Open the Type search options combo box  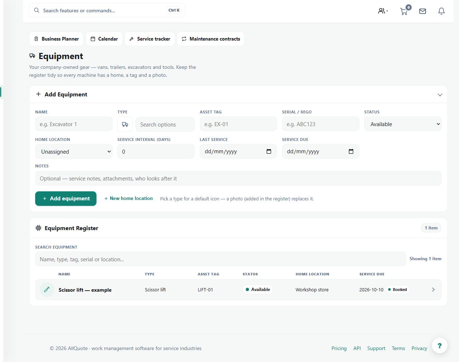click(x=165, y=124)
